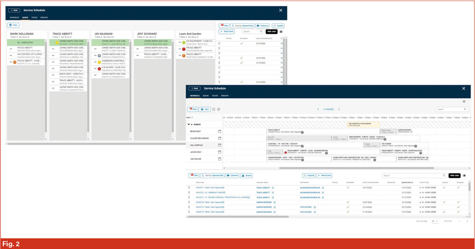Switch to TECHS tab in Schedule window

215,96
